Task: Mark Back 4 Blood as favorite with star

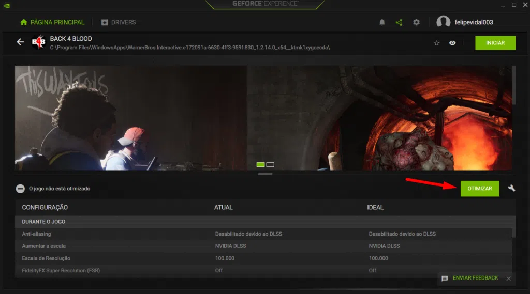Action: (x=436, y=43)
